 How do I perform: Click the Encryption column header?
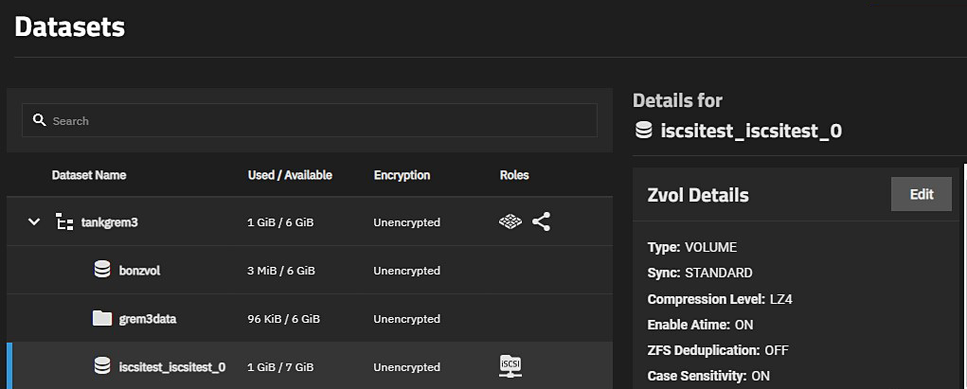click(x=402, y=175)
